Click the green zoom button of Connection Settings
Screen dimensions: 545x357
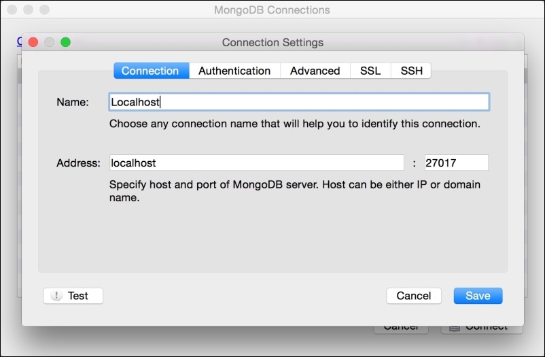(x=66, y=42)
